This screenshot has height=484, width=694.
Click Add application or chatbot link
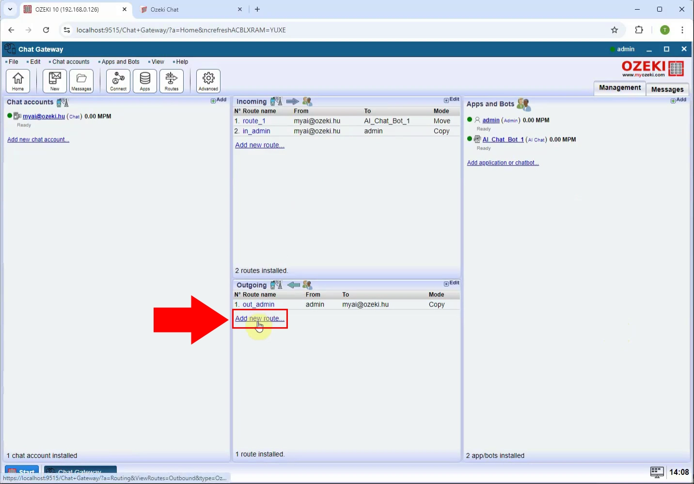pos(503,163)
